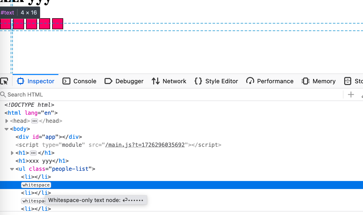This screenshot has width=363, height=215.
Task: Select the h1 xxx yyy node
Action: coord(42,161)
